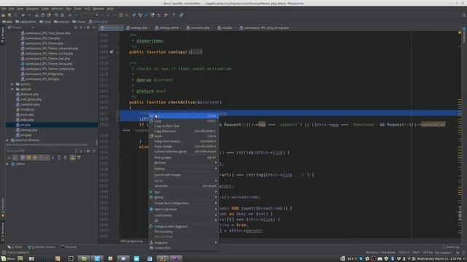Viewport: 467px width, 262px height.
Task: Choose Copy from the context menu
Action: click(x=183, y=122)
